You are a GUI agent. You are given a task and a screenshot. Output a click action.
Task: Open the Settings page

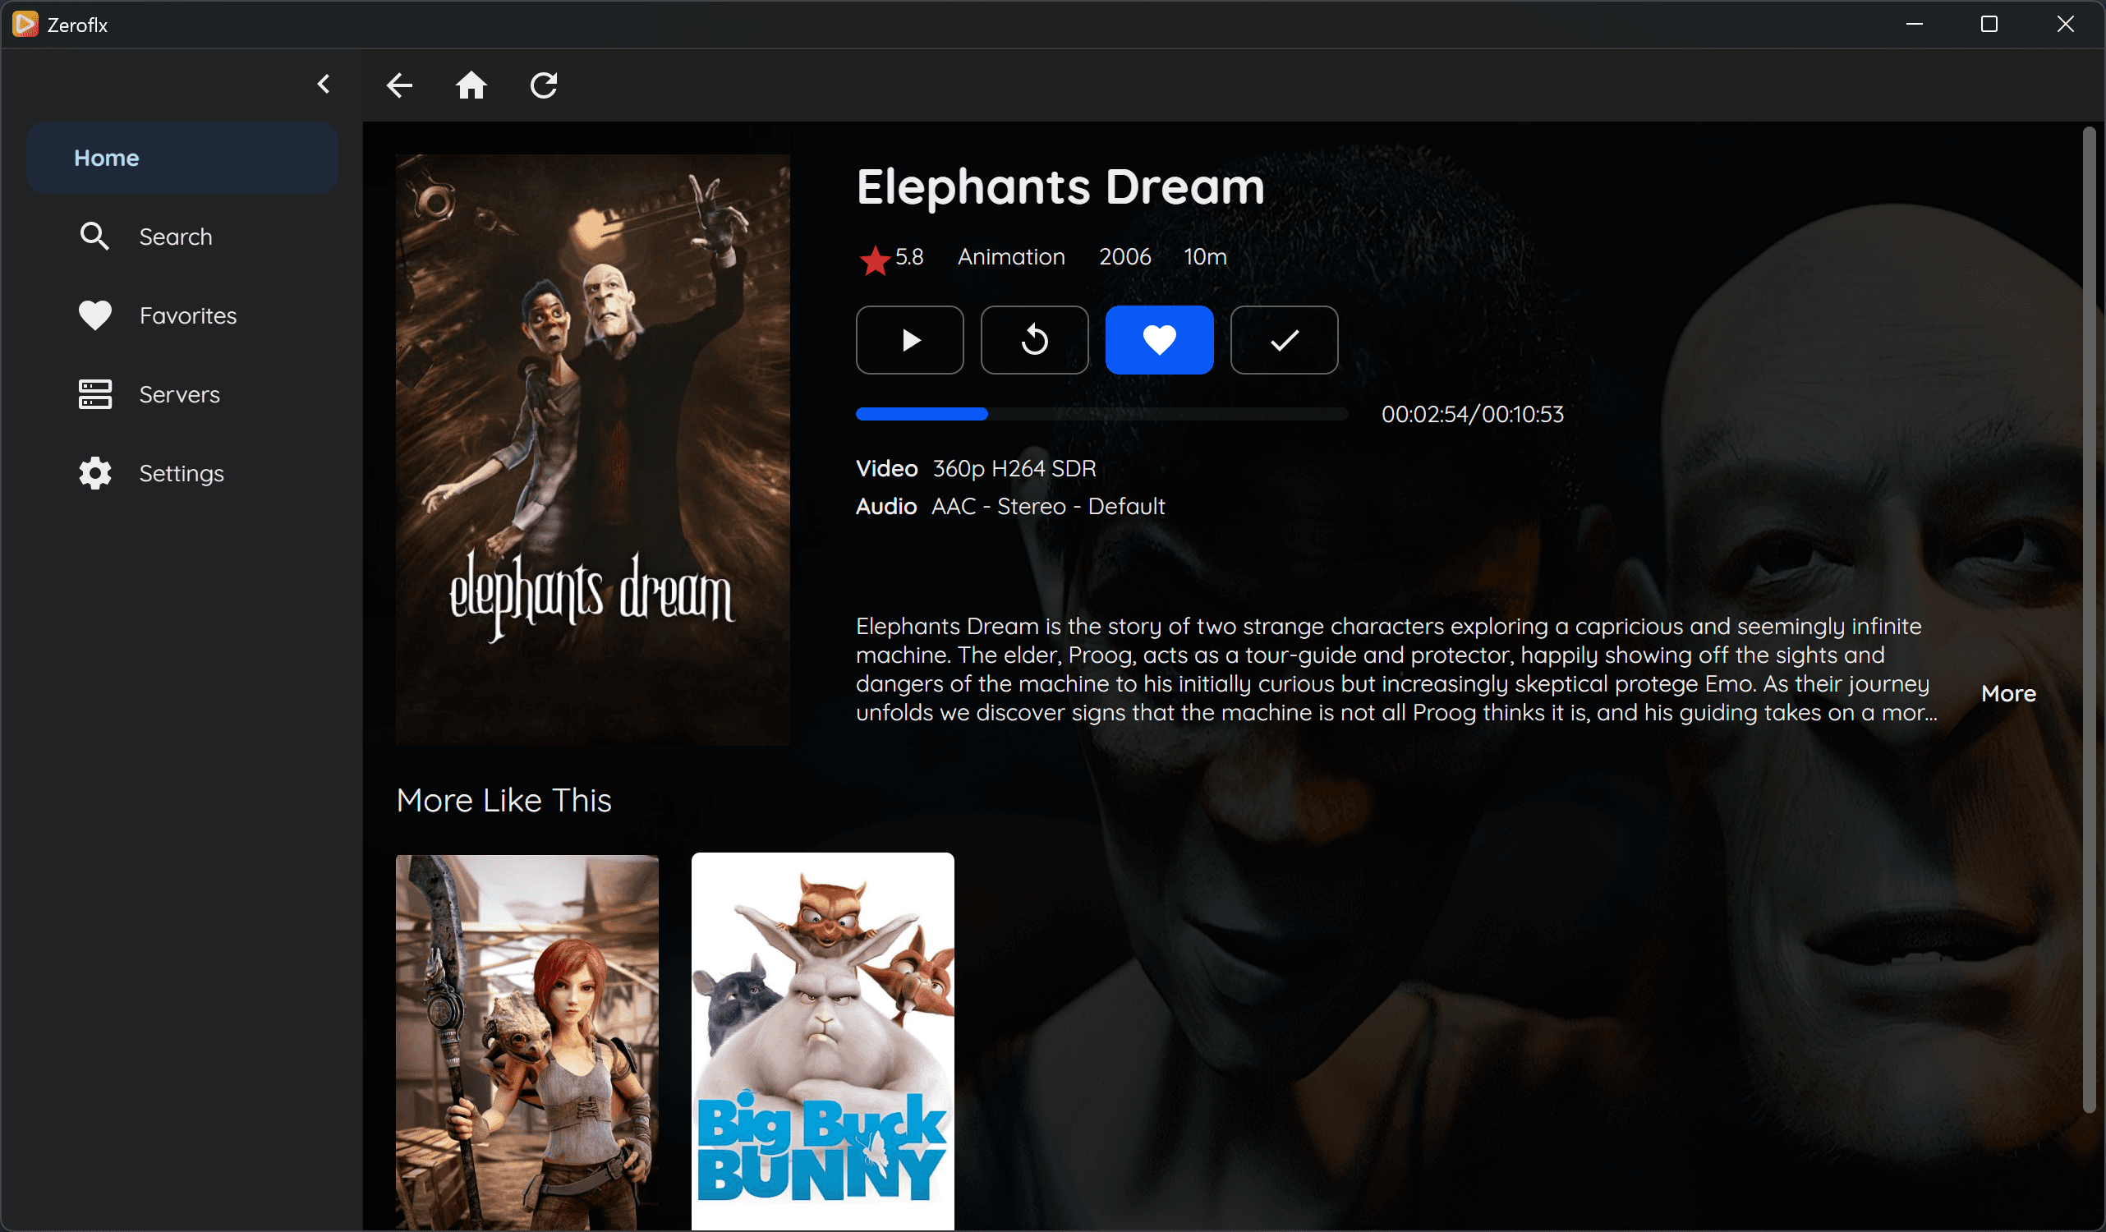point(181,474)
